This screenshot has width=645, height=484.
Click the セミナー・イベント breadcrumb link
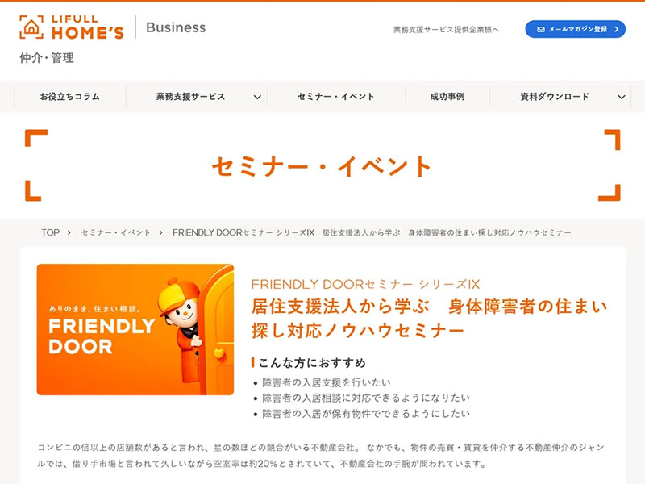point(115,232)
